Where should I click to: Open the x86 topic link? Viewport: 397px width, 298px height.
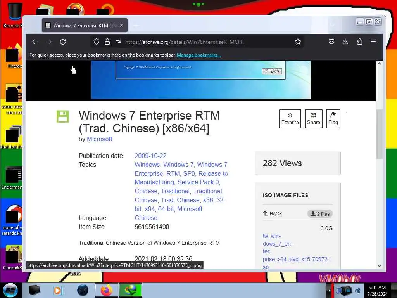tap(208, 200)
